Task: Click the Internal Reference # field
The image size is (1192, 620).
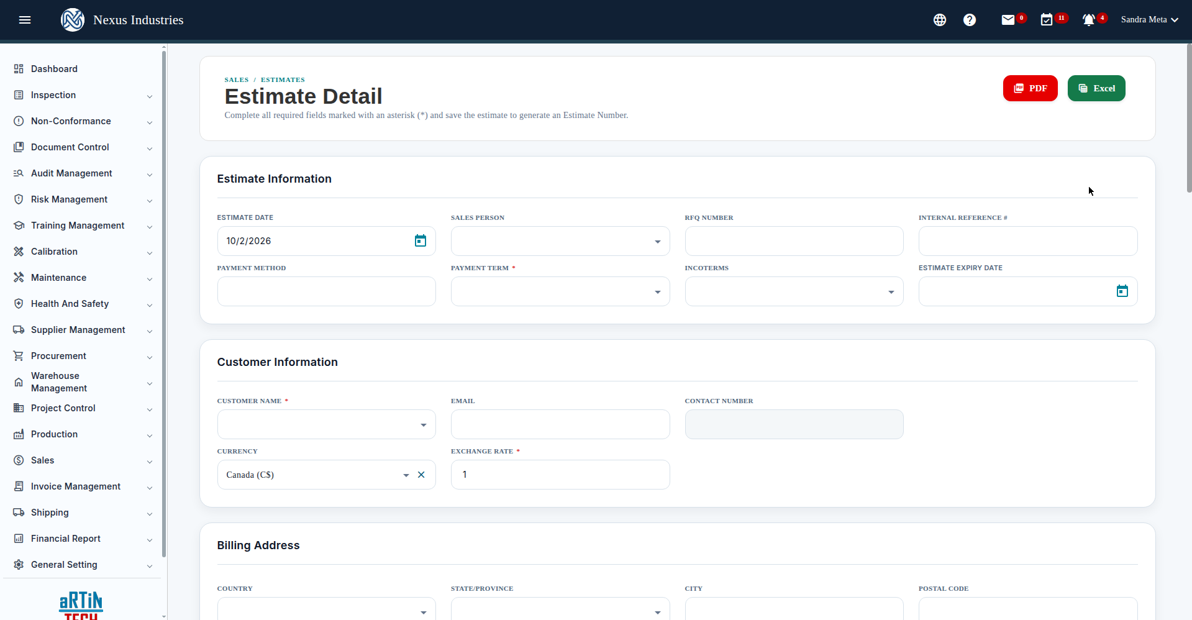Action: coord(1028,241)
